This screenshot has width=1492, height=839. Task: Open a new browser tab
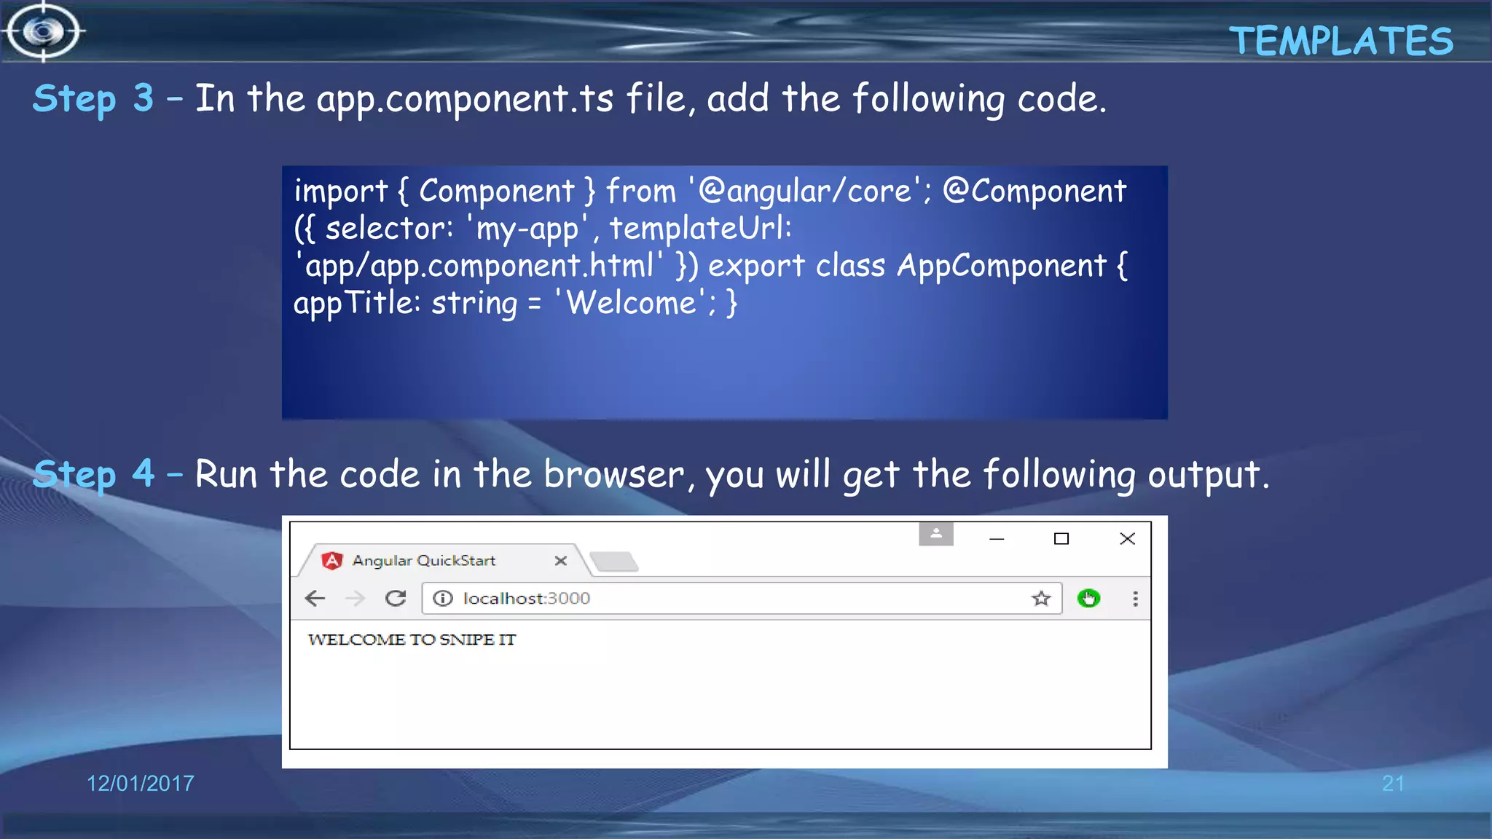coord(614,562)
